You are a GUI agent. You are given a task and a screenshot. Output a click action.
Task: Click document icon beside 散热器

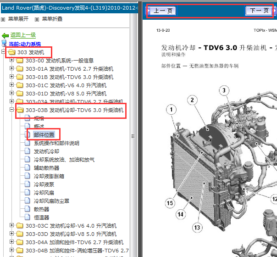(28, 209)
